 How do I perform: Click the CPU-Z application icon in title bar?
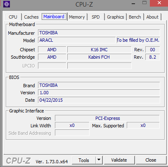tap(7, 4)
